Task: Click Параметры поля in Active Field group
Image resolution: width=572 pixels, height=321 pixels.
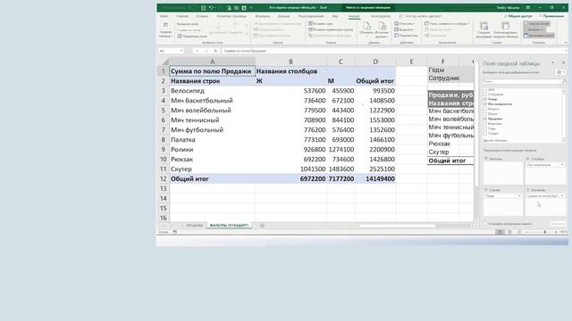Action: pos(192,36)
